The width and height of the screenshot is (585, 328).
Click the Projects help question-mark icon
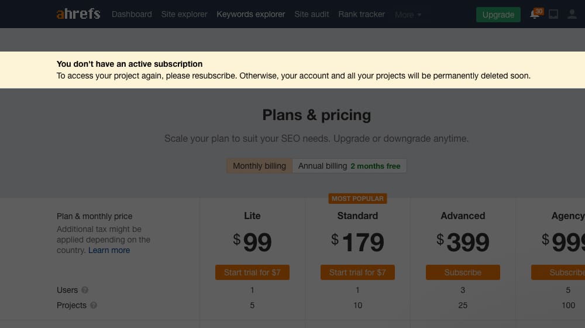(94, 306)
